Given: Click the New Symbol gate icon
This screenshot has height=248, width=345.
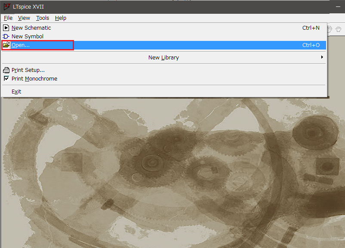Looking at the screenshot, I should click(6, 36).
